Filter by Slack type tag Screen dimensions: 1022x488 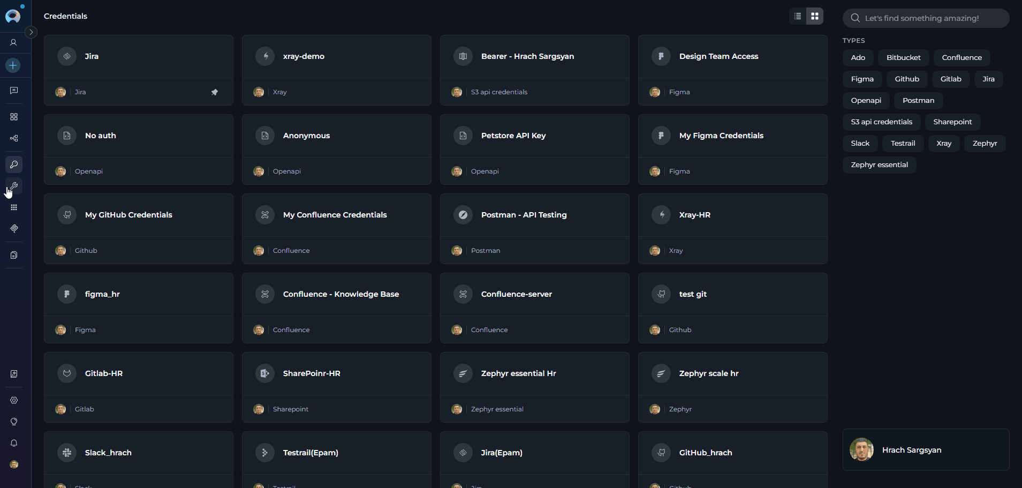click(x=860, y=143)
